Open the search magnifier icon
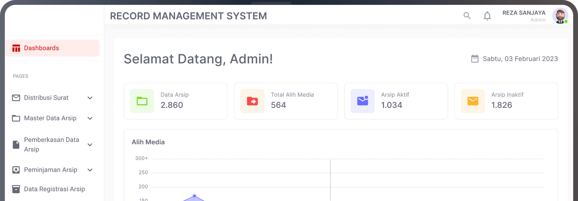The image size is (578, 201). click(467, 16)
